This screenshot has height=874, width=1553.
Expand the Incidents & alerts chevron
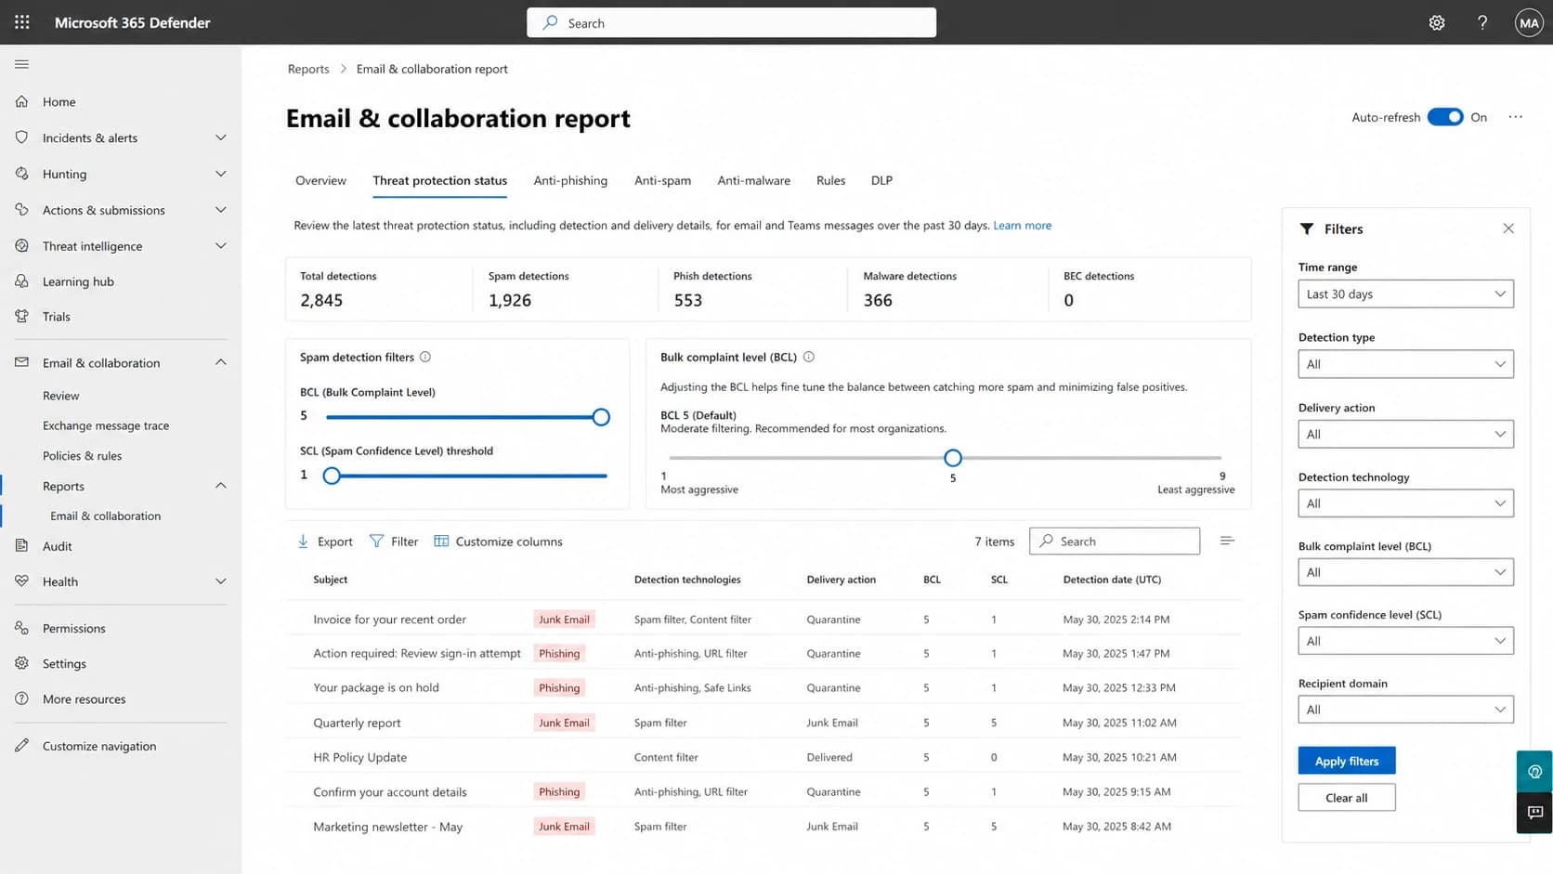[221, 137]
